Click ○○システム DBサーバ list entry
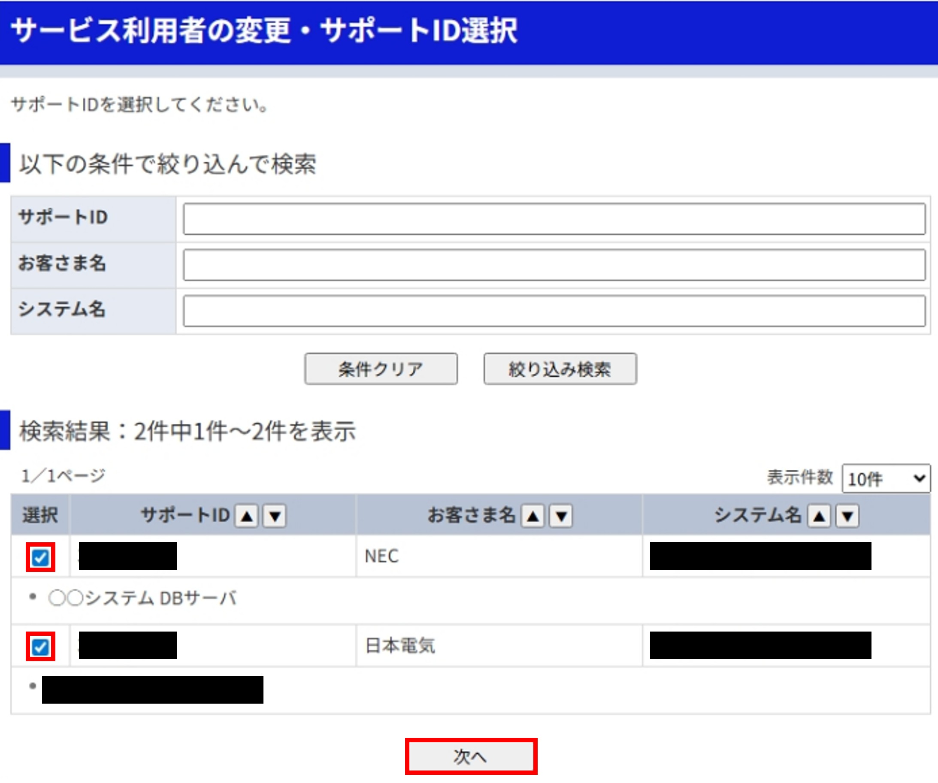938x783 pixels. [143, 598]
